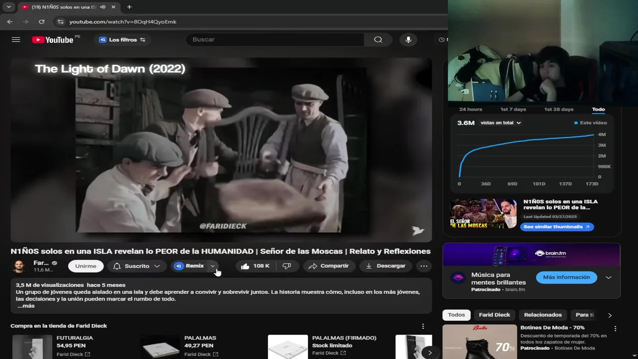Open site information icon in address bar
Image resolution: width=638 pixels, height=359 pixels.
[60, 21]
